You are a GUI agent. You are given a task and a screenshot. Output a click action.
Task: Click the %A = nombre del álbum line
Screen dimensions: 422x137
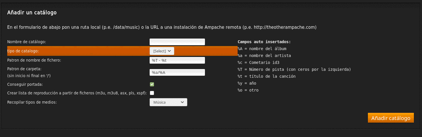click(x=262, y=49)
